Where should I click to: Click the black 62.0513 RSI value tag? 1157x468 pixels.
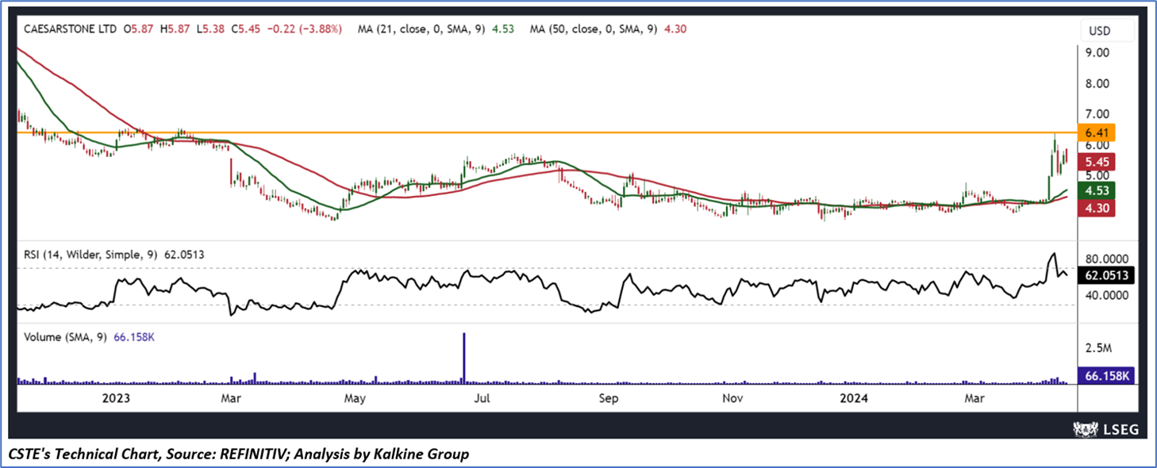pyautogui.click(x=1106, y=276)
